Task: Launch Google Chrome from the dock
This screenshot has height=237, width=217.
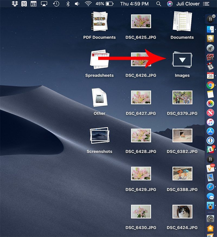Action: [x=210, y=85]
